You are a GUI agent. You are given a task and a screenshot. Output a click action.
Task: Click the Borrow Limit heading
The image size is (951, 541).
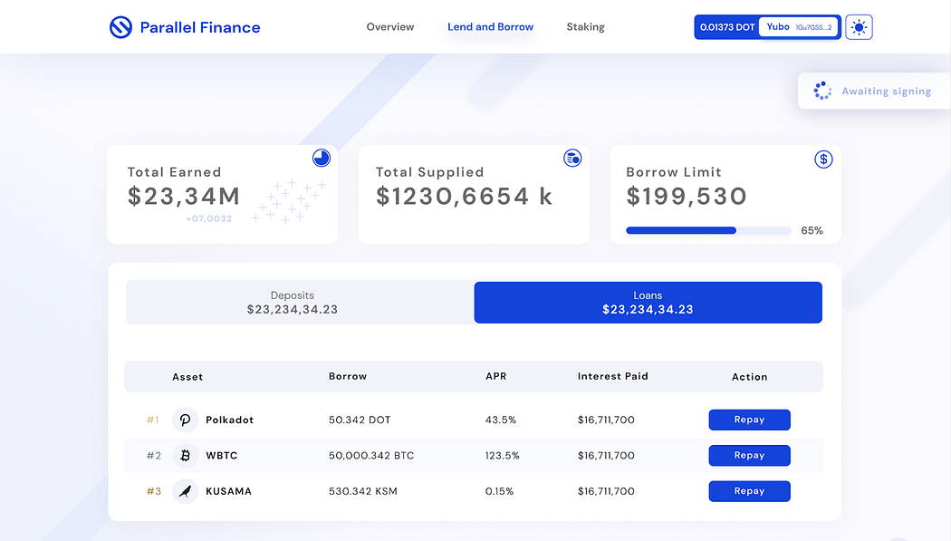674,172
